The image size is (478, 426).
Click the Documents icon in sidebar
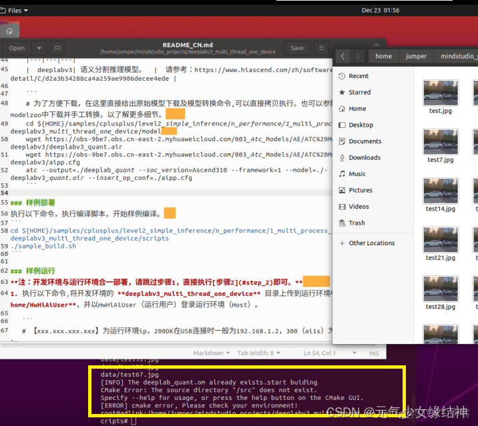coord(342,141)
